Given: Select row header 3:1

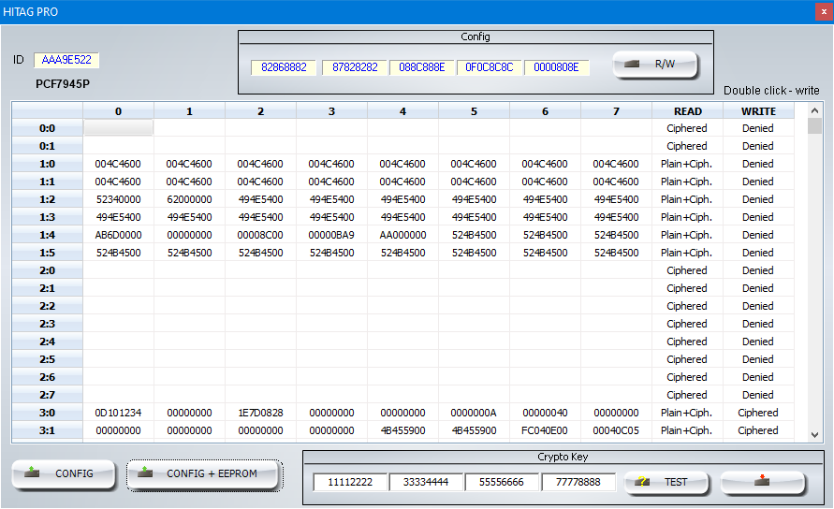Looking at the screenshot, I should tap(48, 430).
